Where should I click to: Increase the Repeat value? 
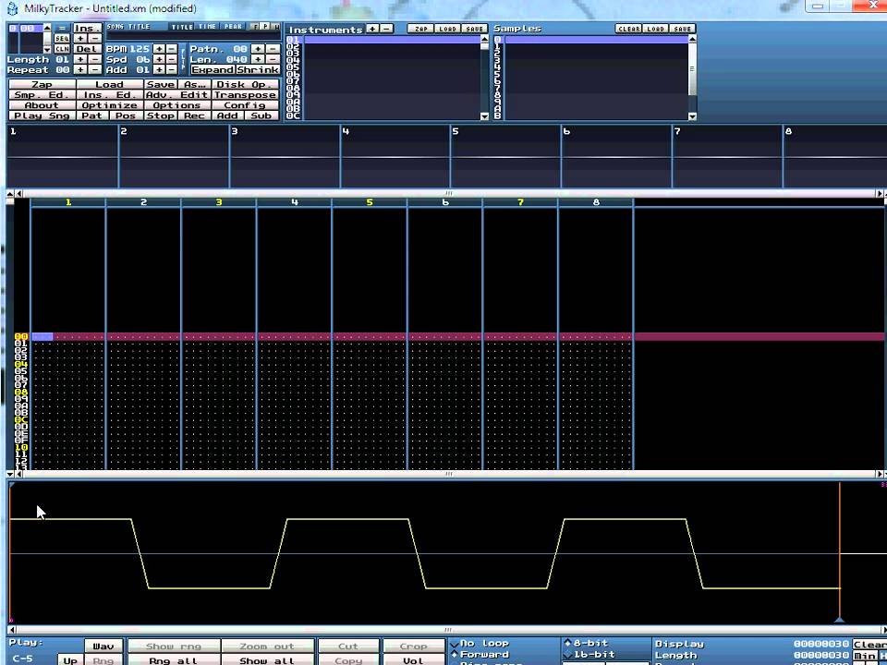pyautogui.click(x=80, y=69)
